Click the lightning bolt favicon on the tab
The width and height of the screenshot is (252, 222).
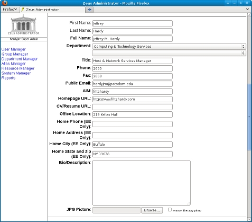[x=23, y=10]
